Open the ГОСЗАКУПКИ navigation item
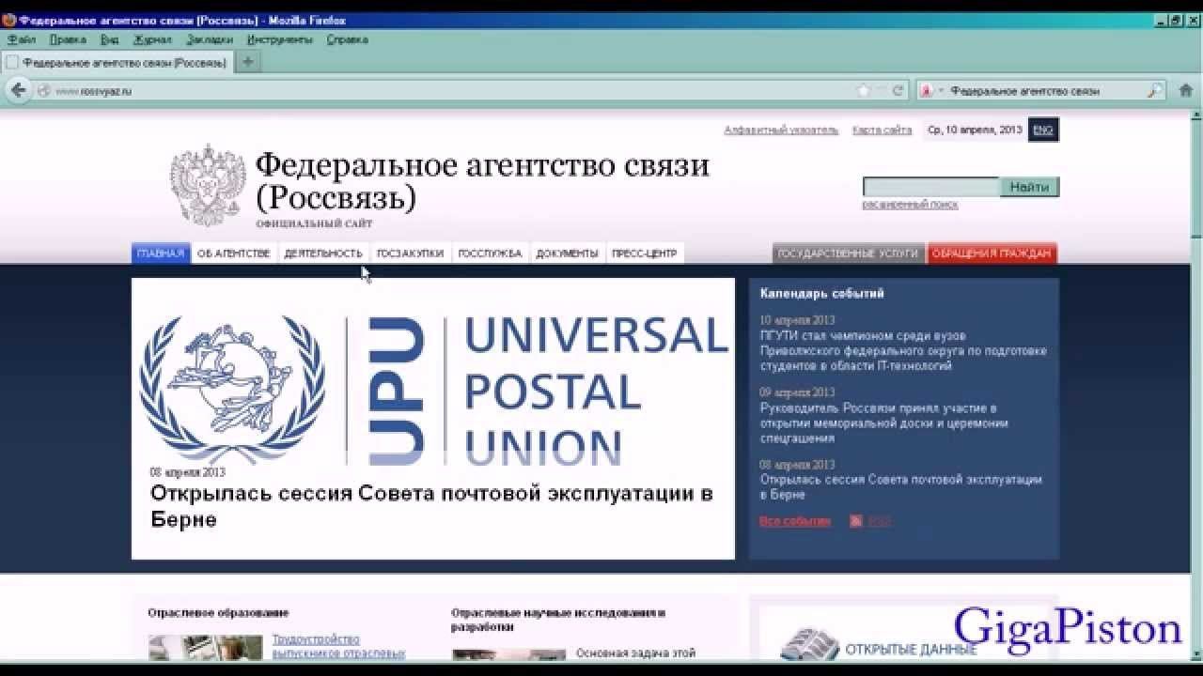 410,253
